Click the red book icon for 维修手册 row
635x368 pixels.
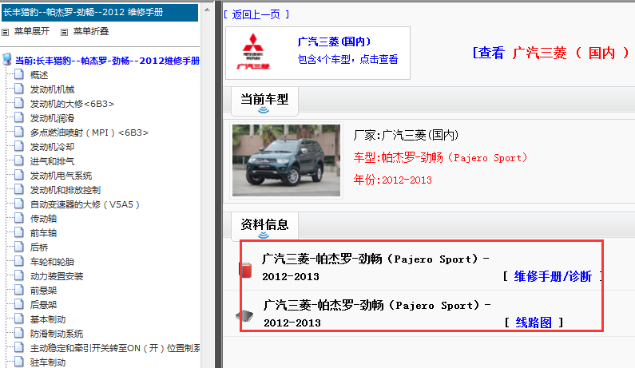245,270
